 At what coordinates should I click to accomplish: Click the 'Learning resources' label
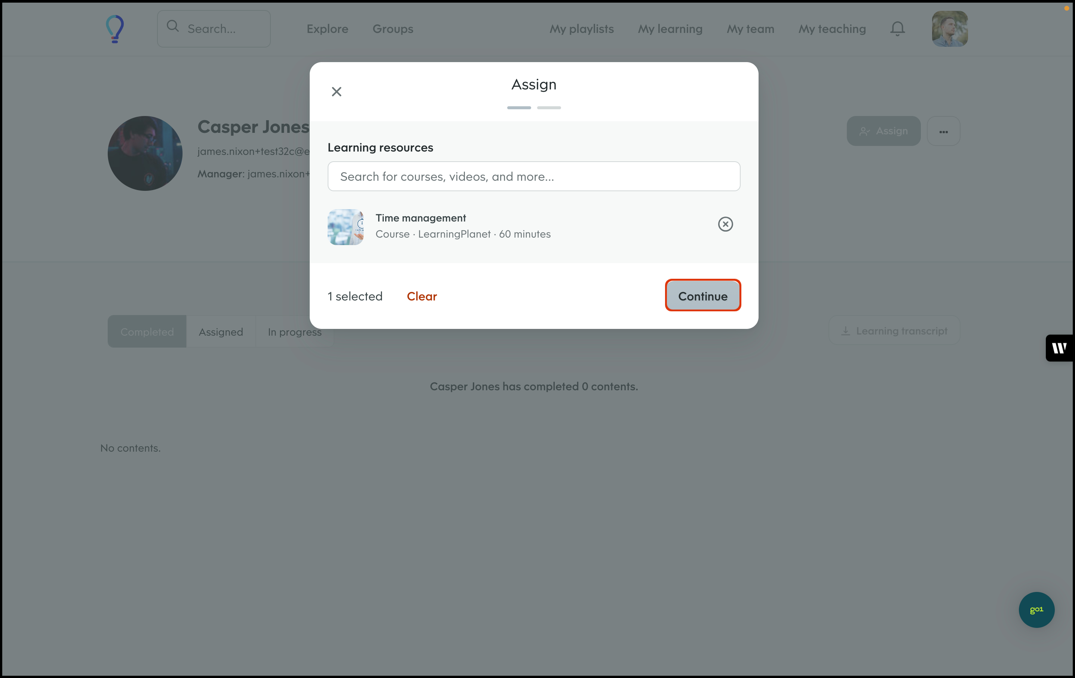[x=380, y=147]
